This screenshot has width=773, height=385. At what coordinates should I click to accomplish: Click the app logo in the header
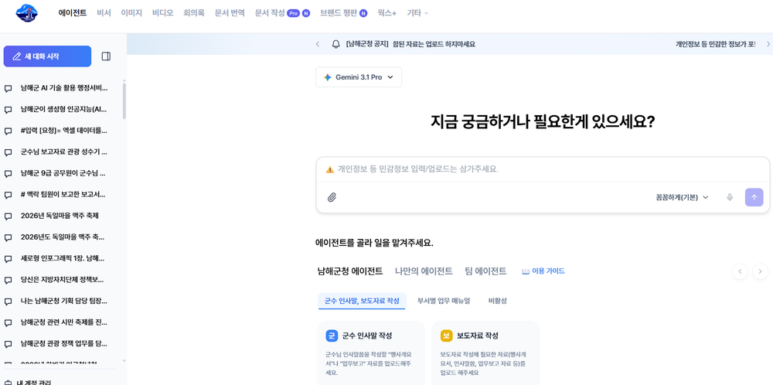pos(26,13)
